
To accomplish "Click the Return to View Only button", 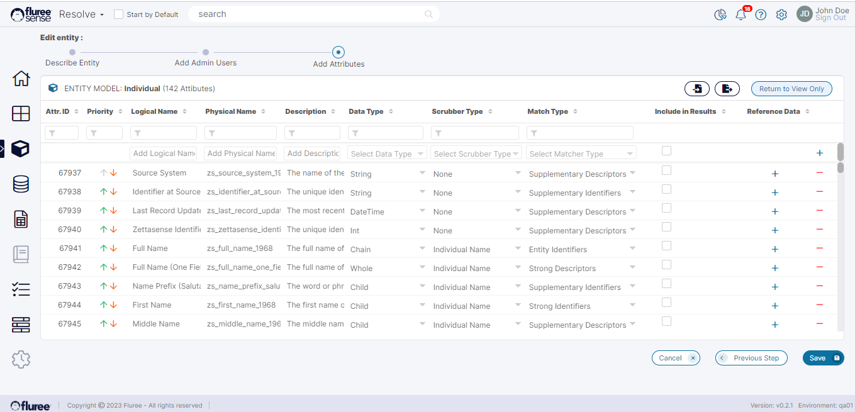I will [791, 89].
